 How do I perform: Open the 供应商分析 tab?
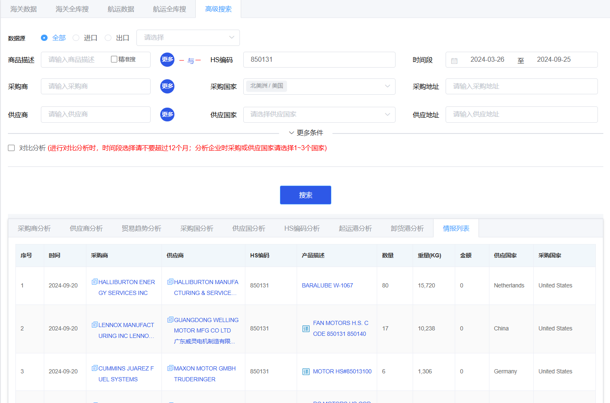point(86,228)
